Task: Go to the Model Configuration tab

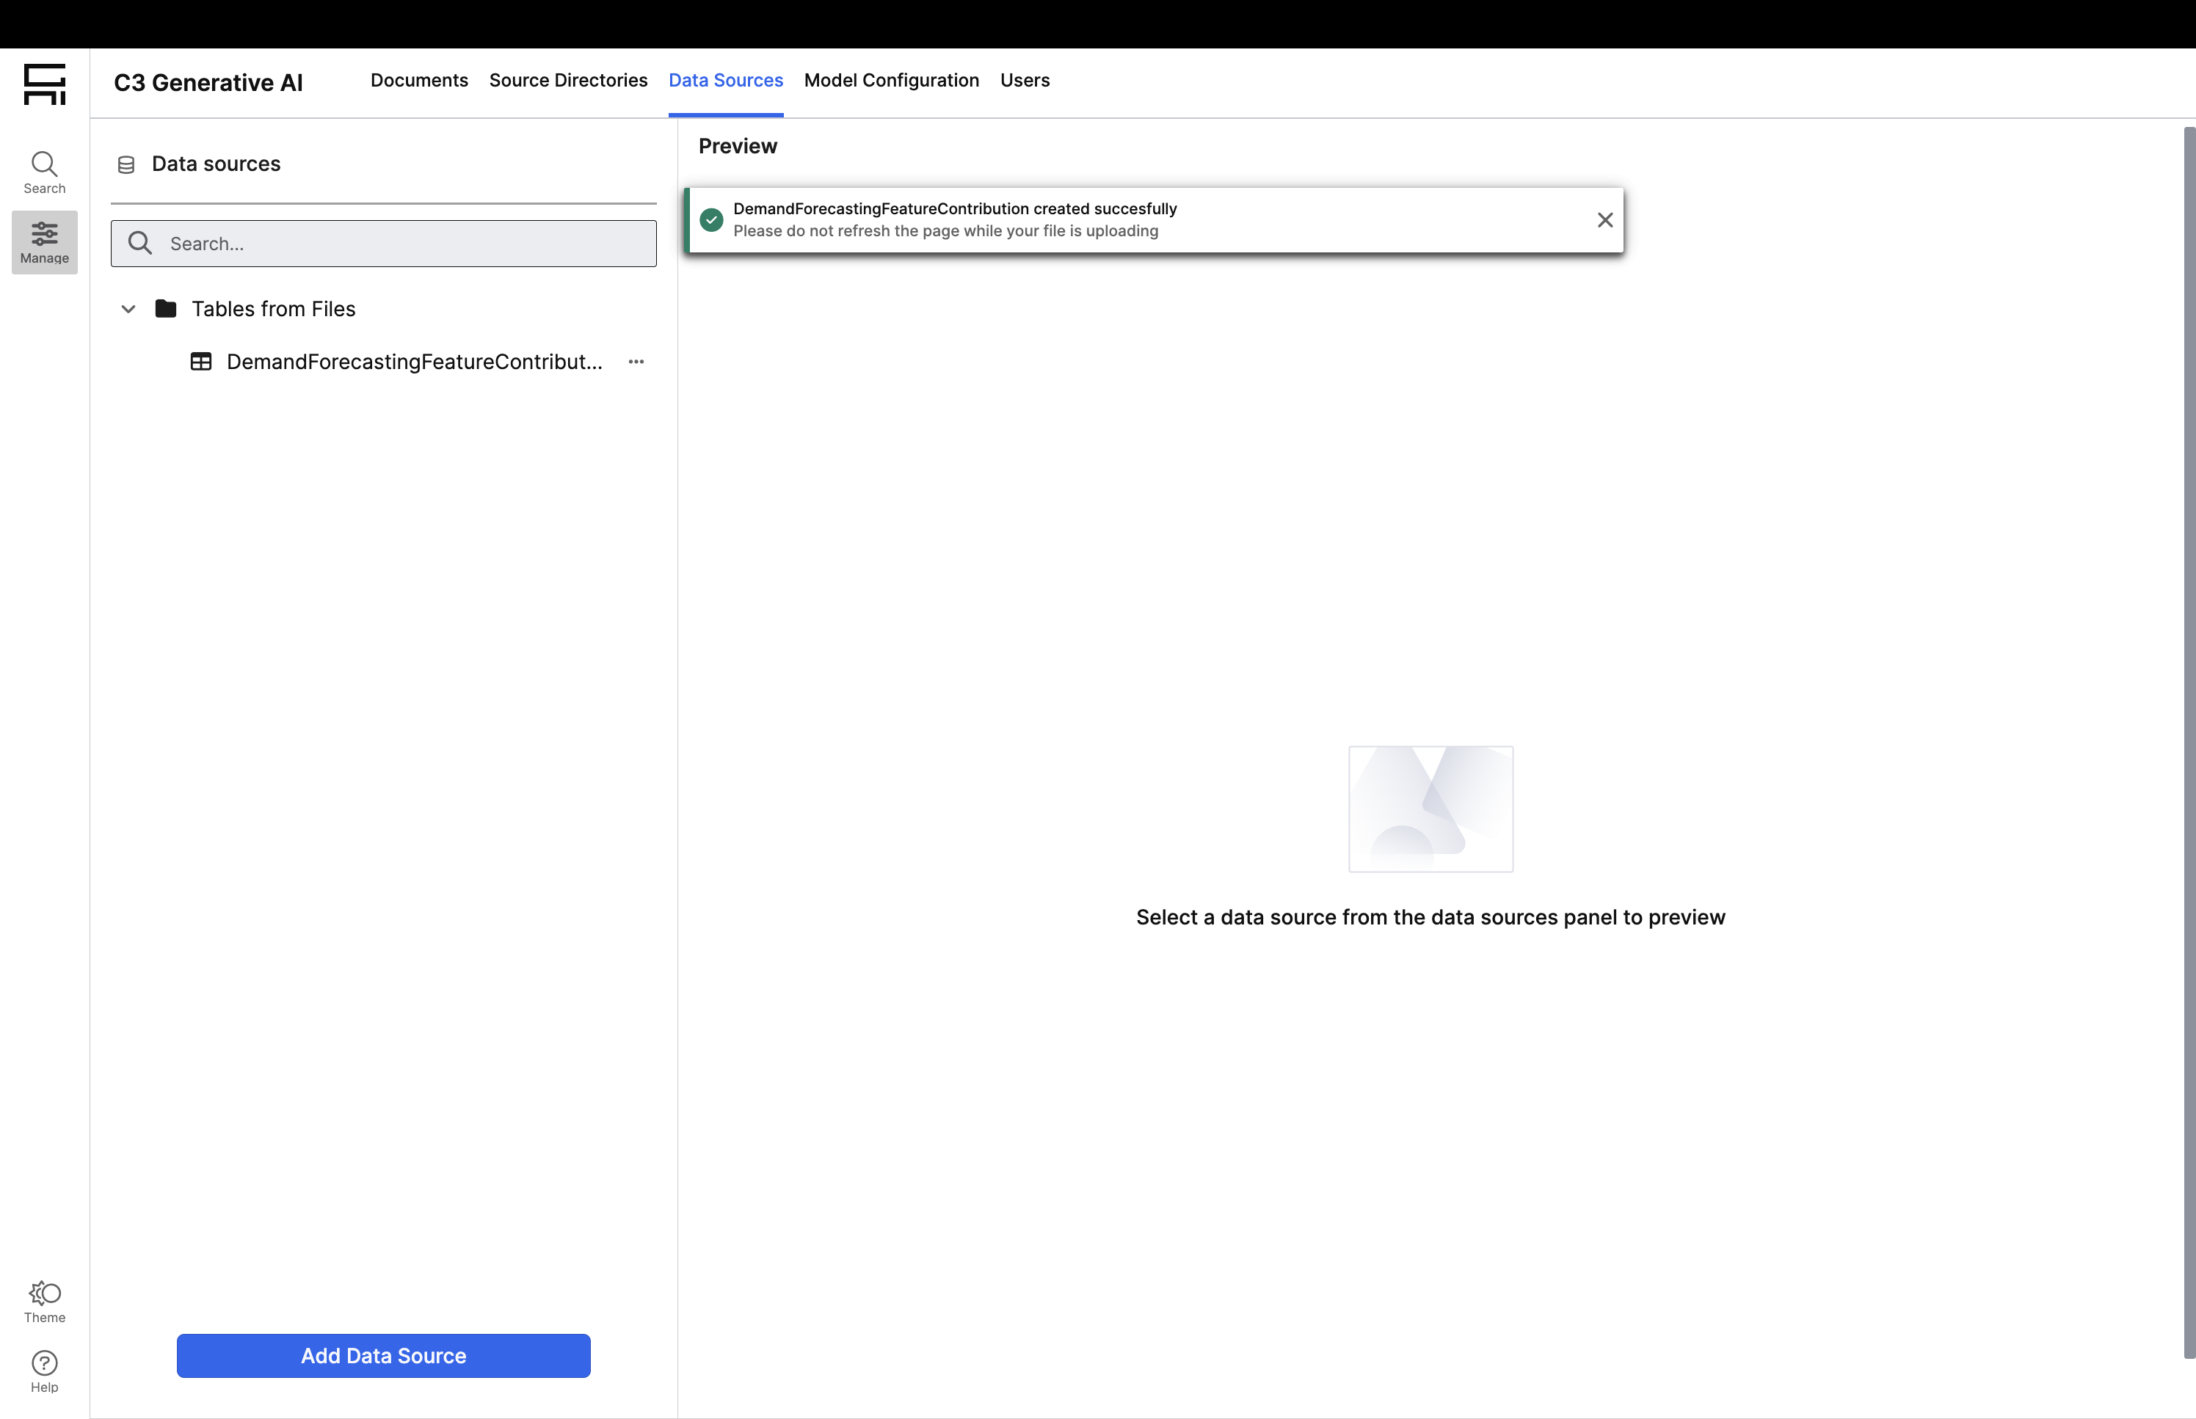Action: (891, 80)
